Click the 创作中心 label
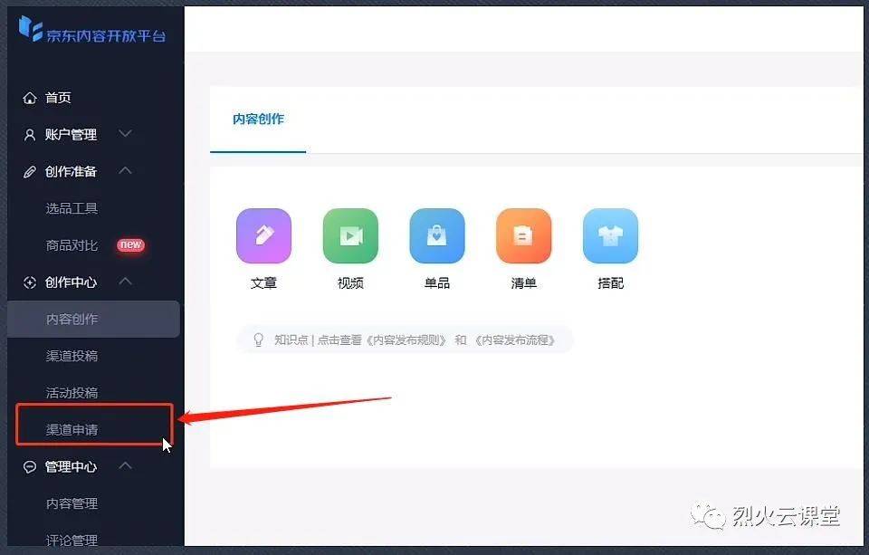This screenshot has width=869, height=555. (71, 282)
